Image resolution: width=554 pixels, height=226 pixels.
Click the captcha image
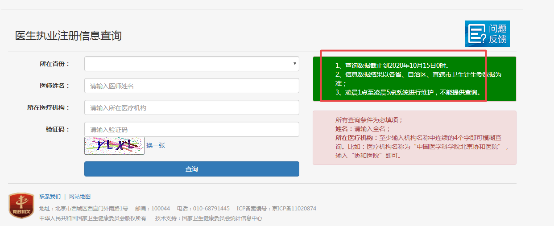tap(114, 145)
